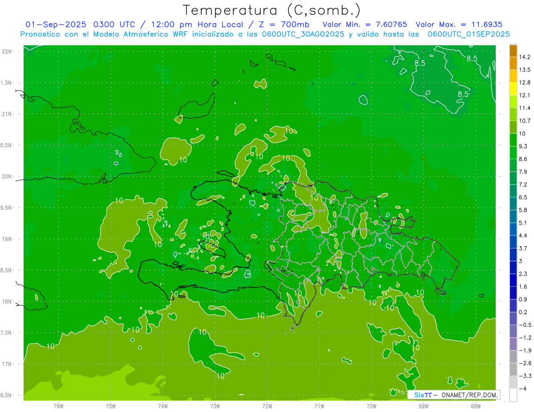The width and height of the screenshot is (534, 412).
Task: Select the "Valor Max. = 11.6935" readout
Action: point(459,24)
